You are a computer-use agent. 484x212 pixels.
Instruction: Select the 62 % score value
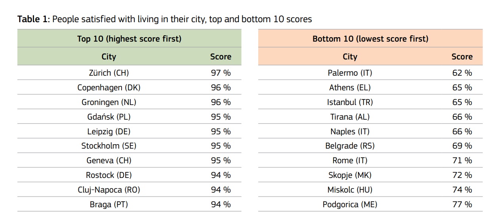462,73
